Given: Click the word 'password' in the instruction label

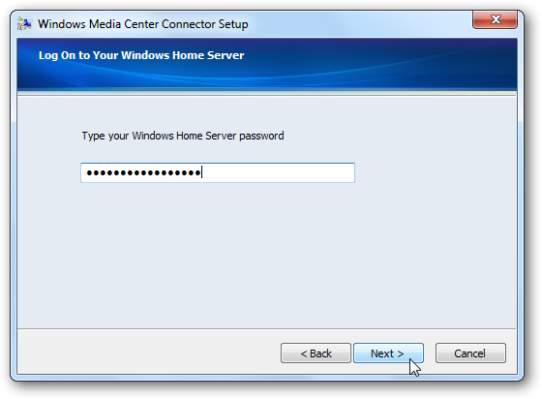Looking at the screenshot, I should point(261,137).
